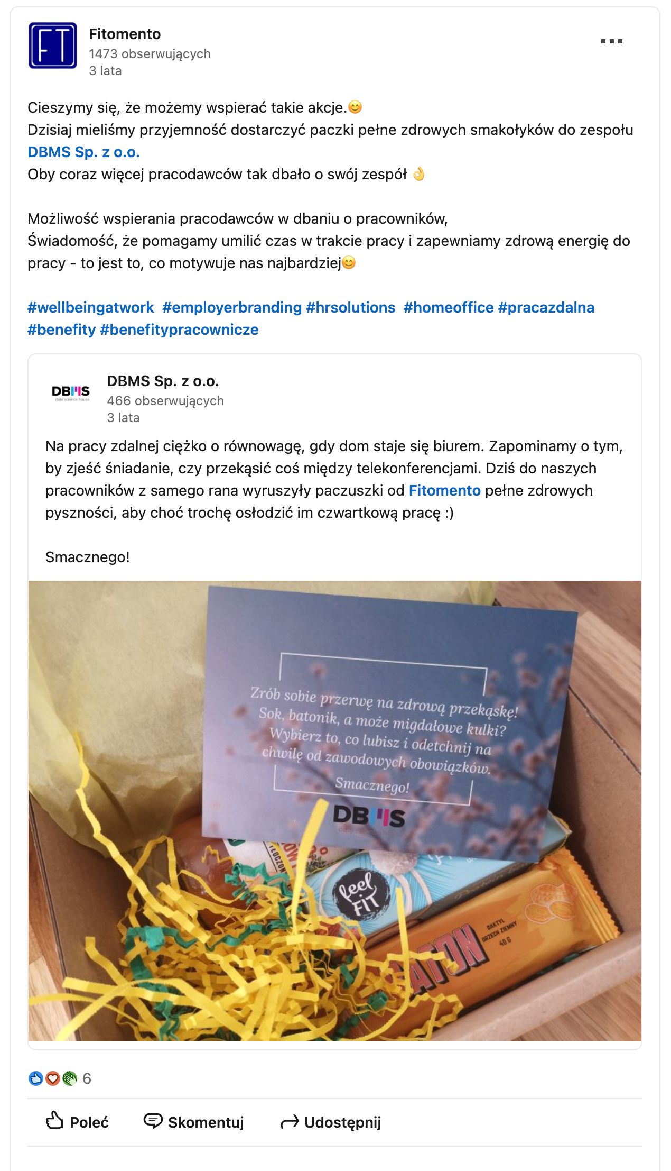Click the Fitomento FT logo avatar
This screenshot has width=671, height=1171.
click(53, 45)
